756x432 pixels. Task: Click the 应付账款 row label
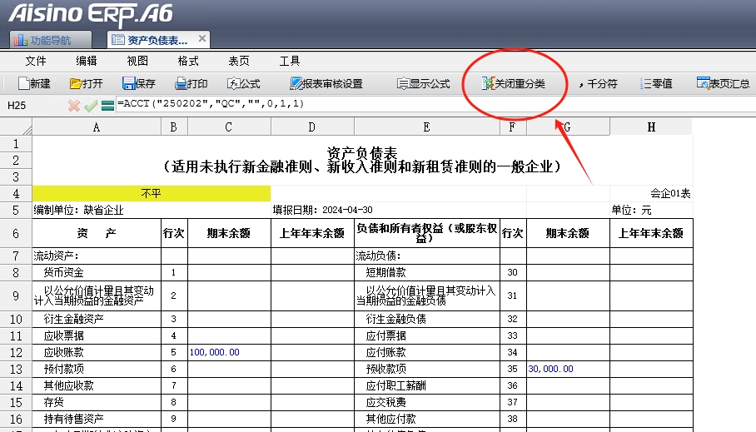(x=385, y=352)
